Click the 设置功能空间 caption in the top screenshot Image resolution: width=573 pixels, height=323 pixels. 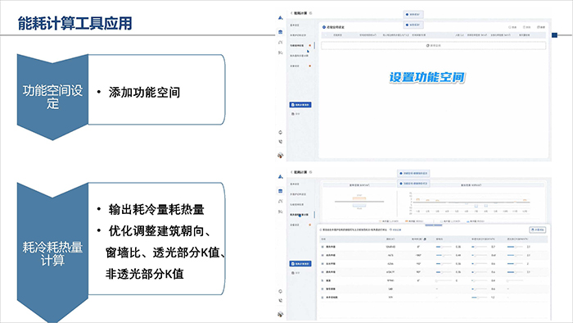[x=426, y=77]
